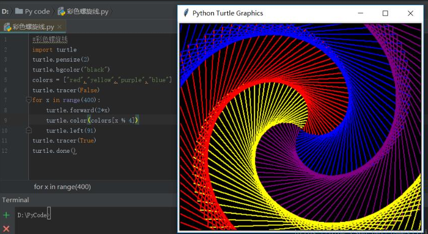Image resolution: width=428 pixels, height=234 pixels.
Task: Click the Python icon on editor tab
Action: pos(7,27)
